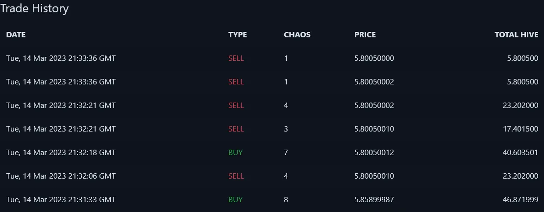
Task: Click the date Tue, 14 Mar 2023 21:31:33 GMT
Action: (x=61, y=200)
